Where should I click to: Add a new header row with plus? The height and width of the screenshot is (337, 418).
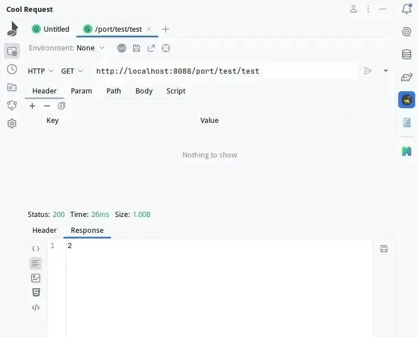tap(32, 106)
